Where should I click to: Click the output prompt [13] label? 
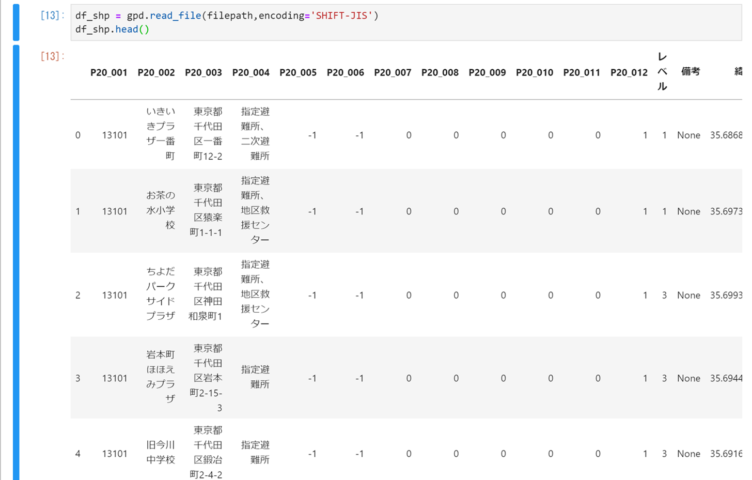52,56
